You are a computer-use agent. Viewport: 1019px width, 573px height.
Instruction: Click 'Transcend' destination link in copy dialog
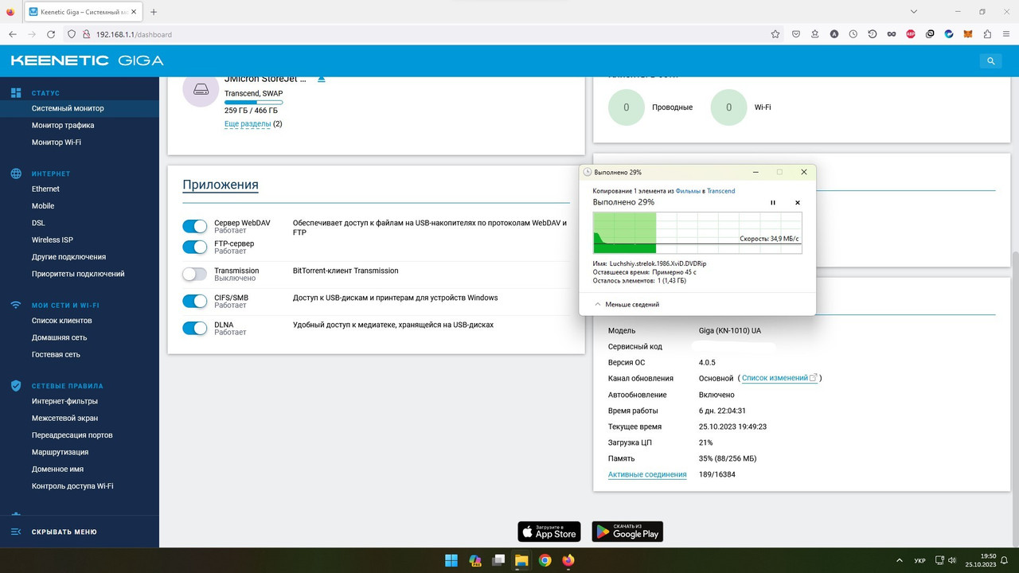coord(720,191)
